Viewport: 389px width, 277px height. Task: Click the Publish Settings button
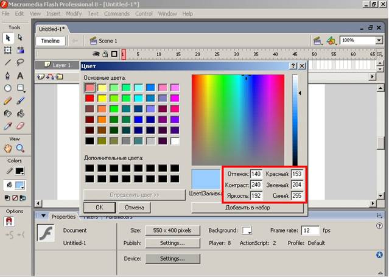point(172,243)
